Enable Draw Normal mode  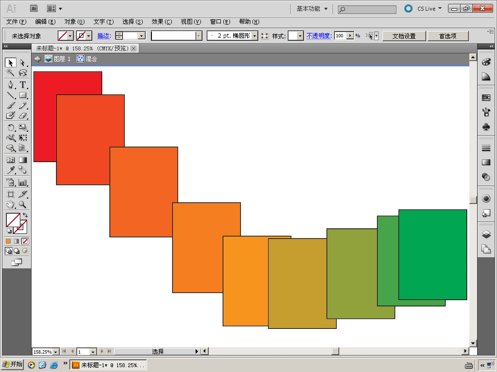click(9, 251)
